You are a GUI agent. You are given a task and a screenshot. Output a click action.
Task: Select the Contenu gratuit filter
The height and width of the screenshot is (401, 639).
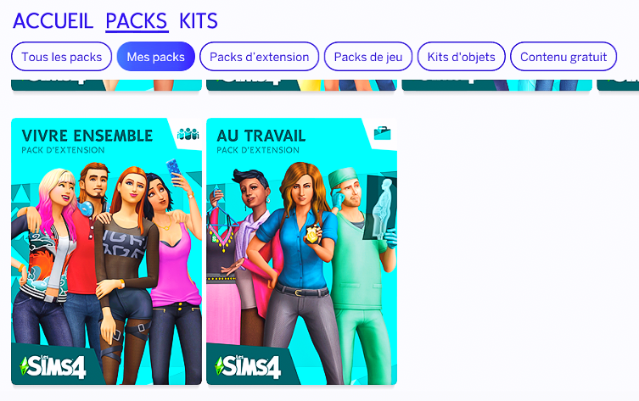tap(563, 57)
